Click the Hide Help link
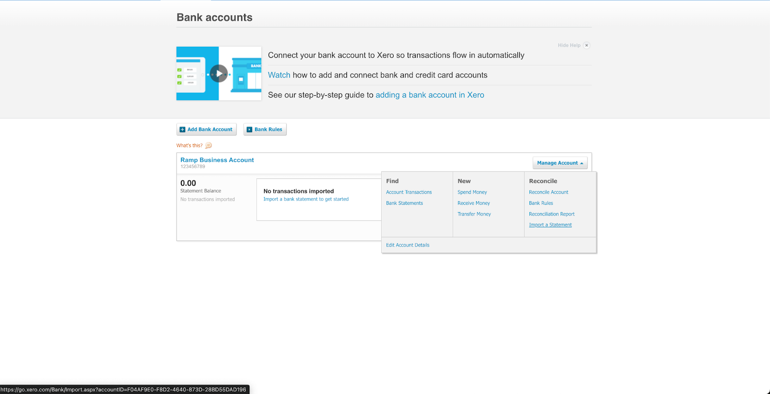The width and height of the screenshot is (770, 394). [x=569, y=45]
